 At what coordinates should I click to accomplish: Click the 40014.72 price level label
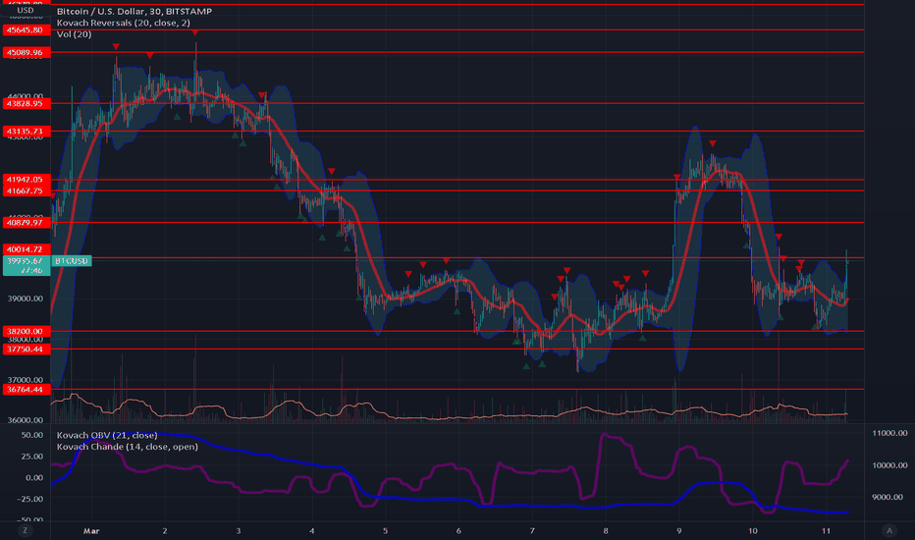pyautogui.click(x=27, y=249)
